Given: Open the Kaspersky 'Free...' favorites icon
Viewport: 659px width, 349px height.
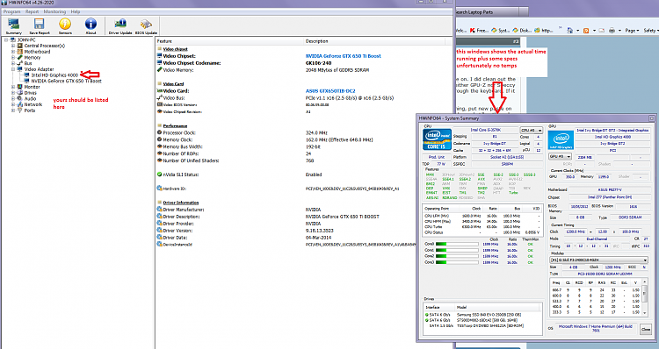Looking at the screenshot, I should tap(473, 30).
